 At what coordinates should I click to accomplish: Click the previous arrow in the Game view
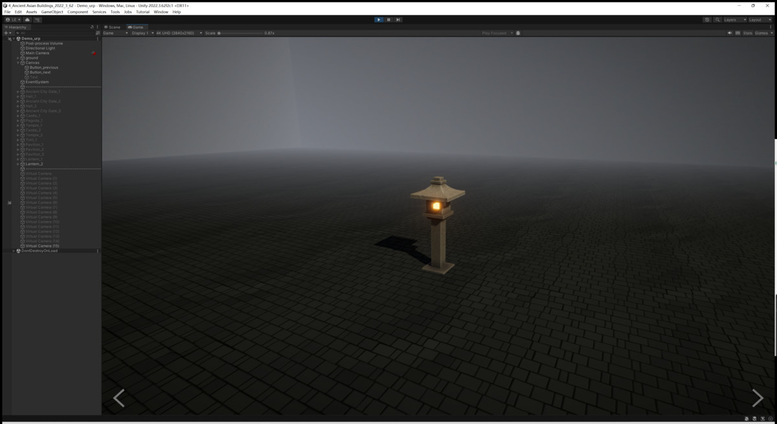pyautogui.click(x=119, y=398)
